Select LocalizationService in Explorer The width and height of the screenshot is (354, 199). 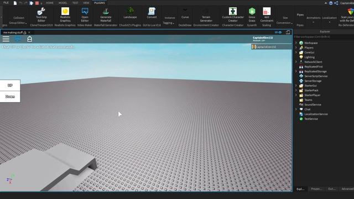[x=316, y=114]
